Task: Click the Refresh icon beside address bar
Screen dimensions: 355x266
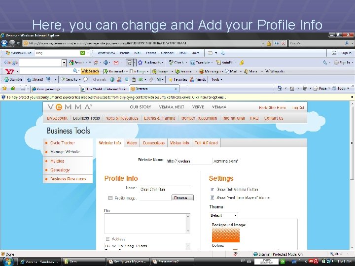Action: click(x=277, y=43)
